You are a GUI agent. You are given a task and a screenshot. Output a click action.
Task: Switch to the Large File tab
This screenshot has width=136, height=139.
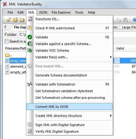[x=128, y=27]
